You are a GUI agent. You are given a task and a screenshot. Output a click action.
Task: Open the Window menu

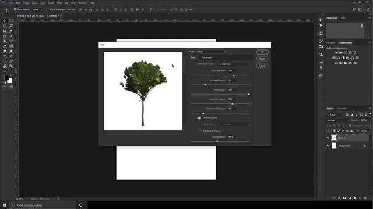83,3
